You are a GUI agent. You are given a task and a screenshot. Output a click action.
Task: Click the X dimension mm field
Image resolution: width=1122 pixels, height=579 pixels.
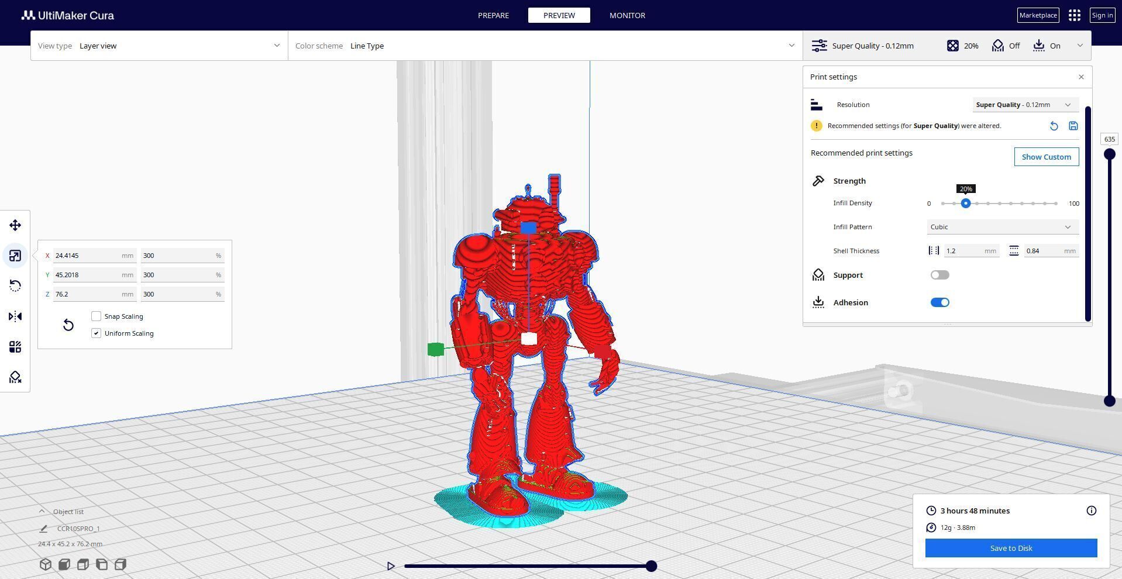coord(95,256)
